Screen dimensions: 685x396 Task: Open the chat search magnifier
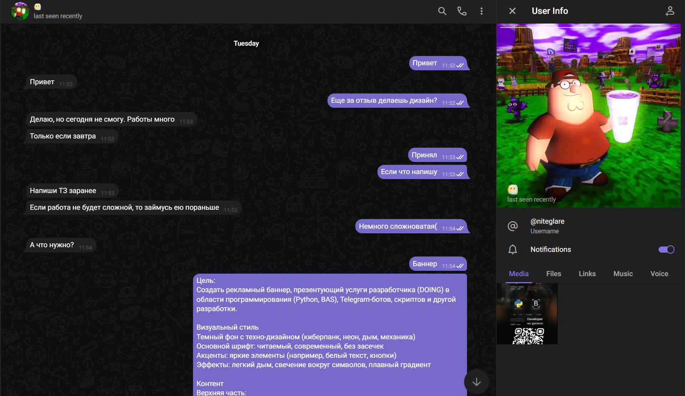point(442,11)
